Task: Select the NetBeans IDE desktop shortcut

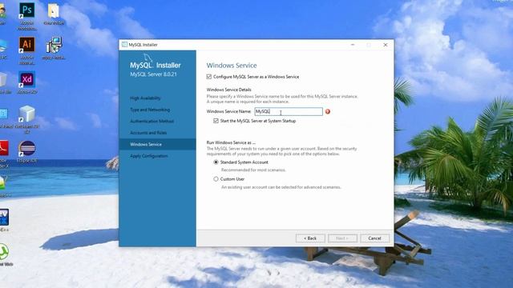Action: pos(26,119)
